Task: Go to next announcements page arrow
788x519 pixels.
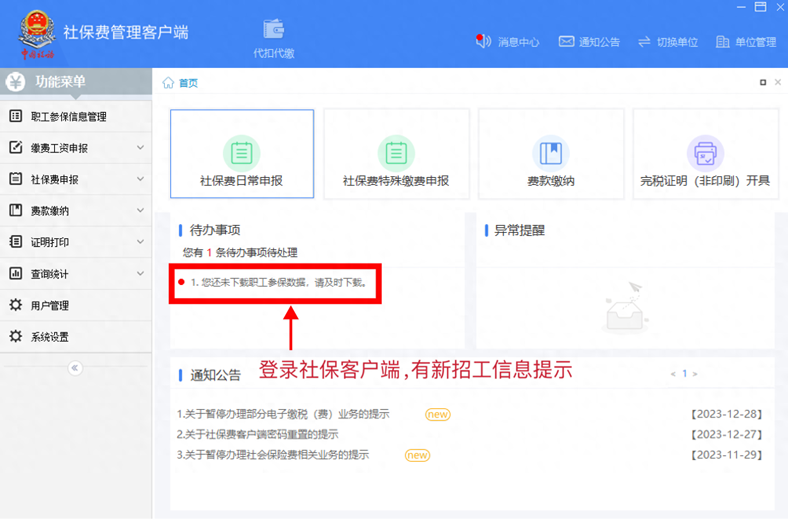Action: [x=695, y=374]
